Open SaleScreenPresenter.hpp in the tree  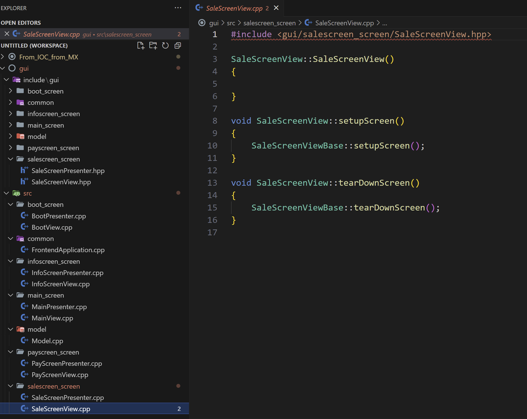[x=68, y=171]
